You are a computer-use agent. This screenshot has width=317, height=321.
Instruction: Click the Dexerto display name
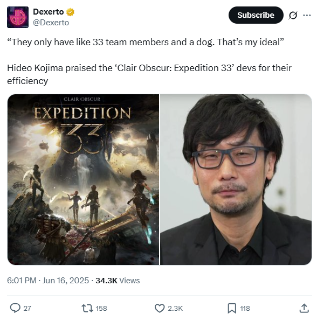(x=49, y=12)
